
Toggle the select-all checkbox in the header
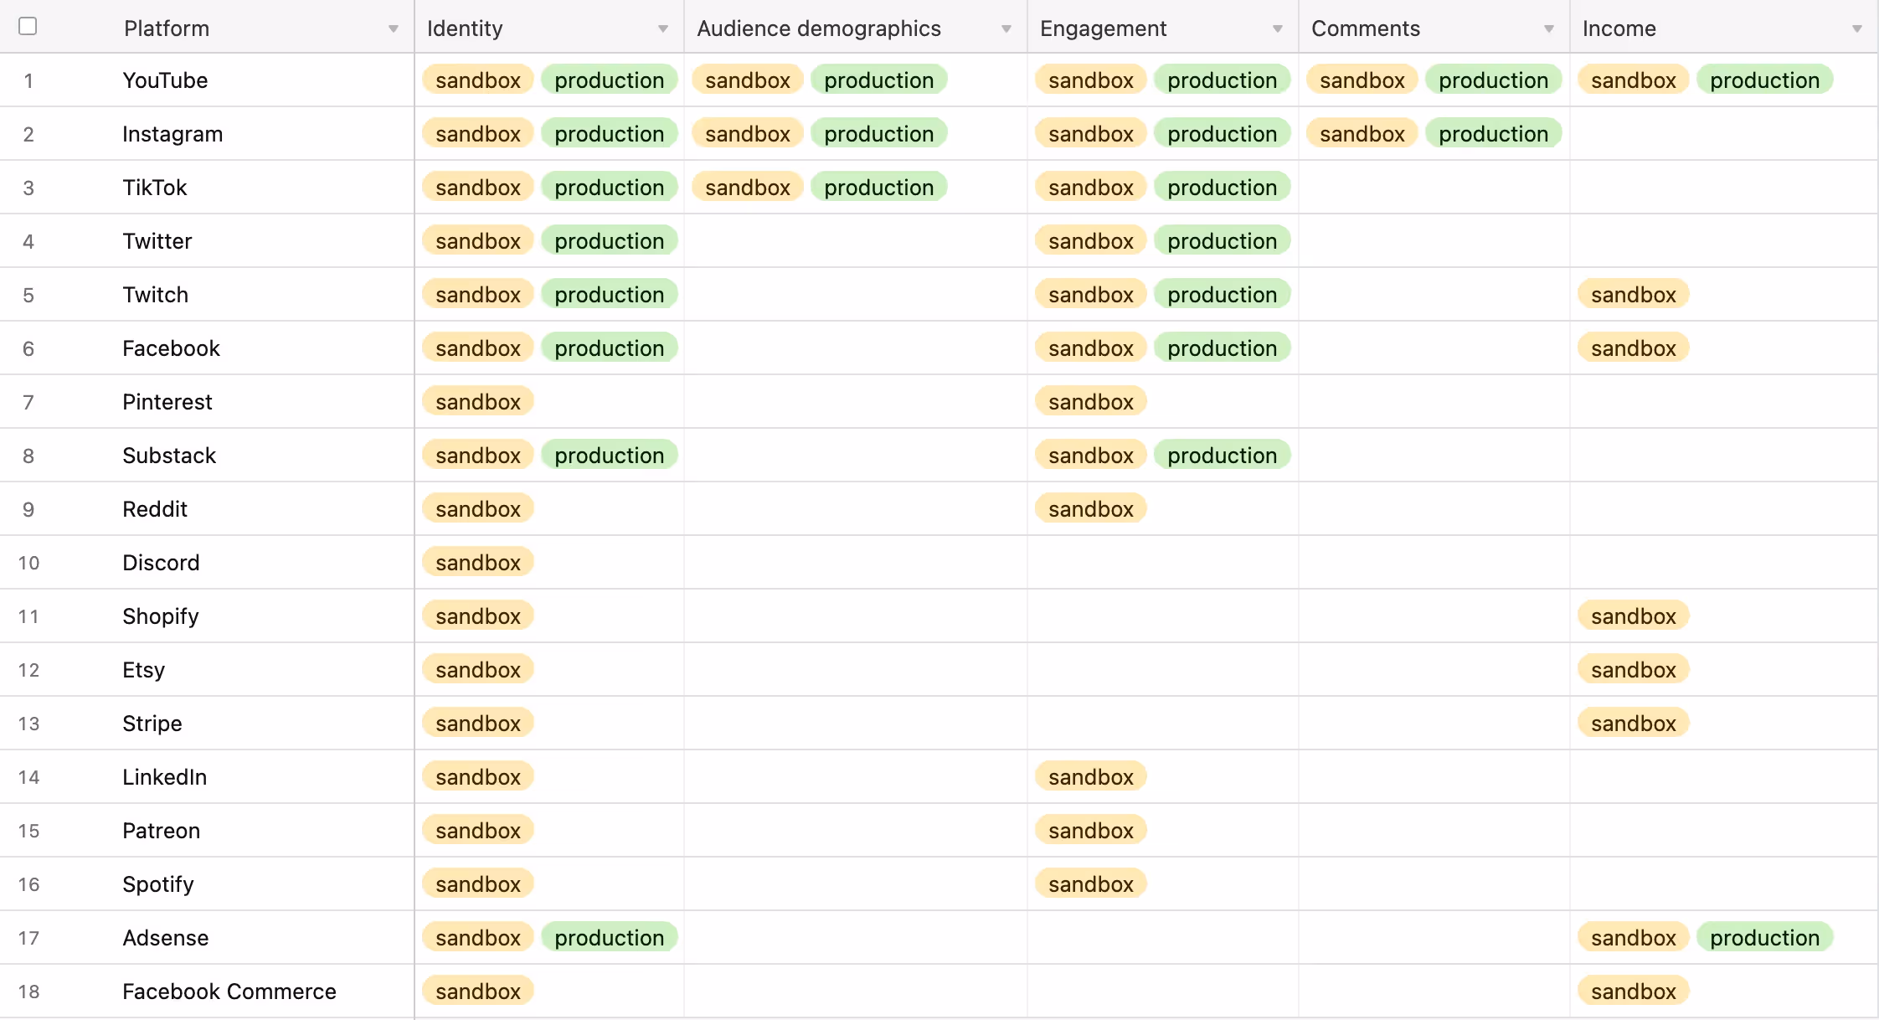(28, 27)
